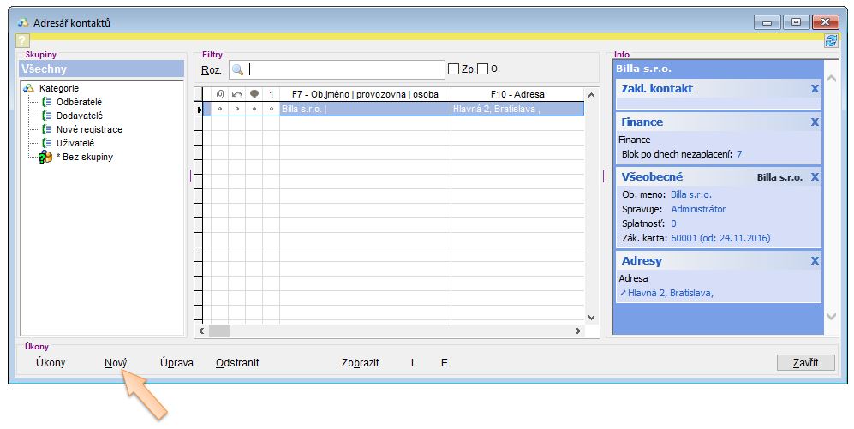This screenshot has height=429, width=854.
Task: Select the Odběratelé group in the tree
Action: (79, 102)
